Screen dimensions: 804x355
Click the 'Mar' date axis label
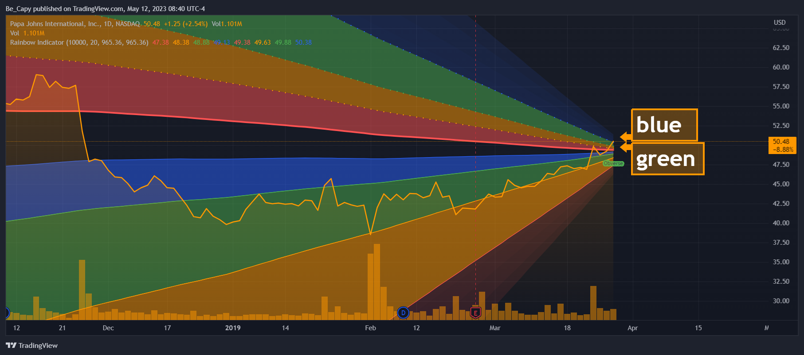(x=495, y=328)
